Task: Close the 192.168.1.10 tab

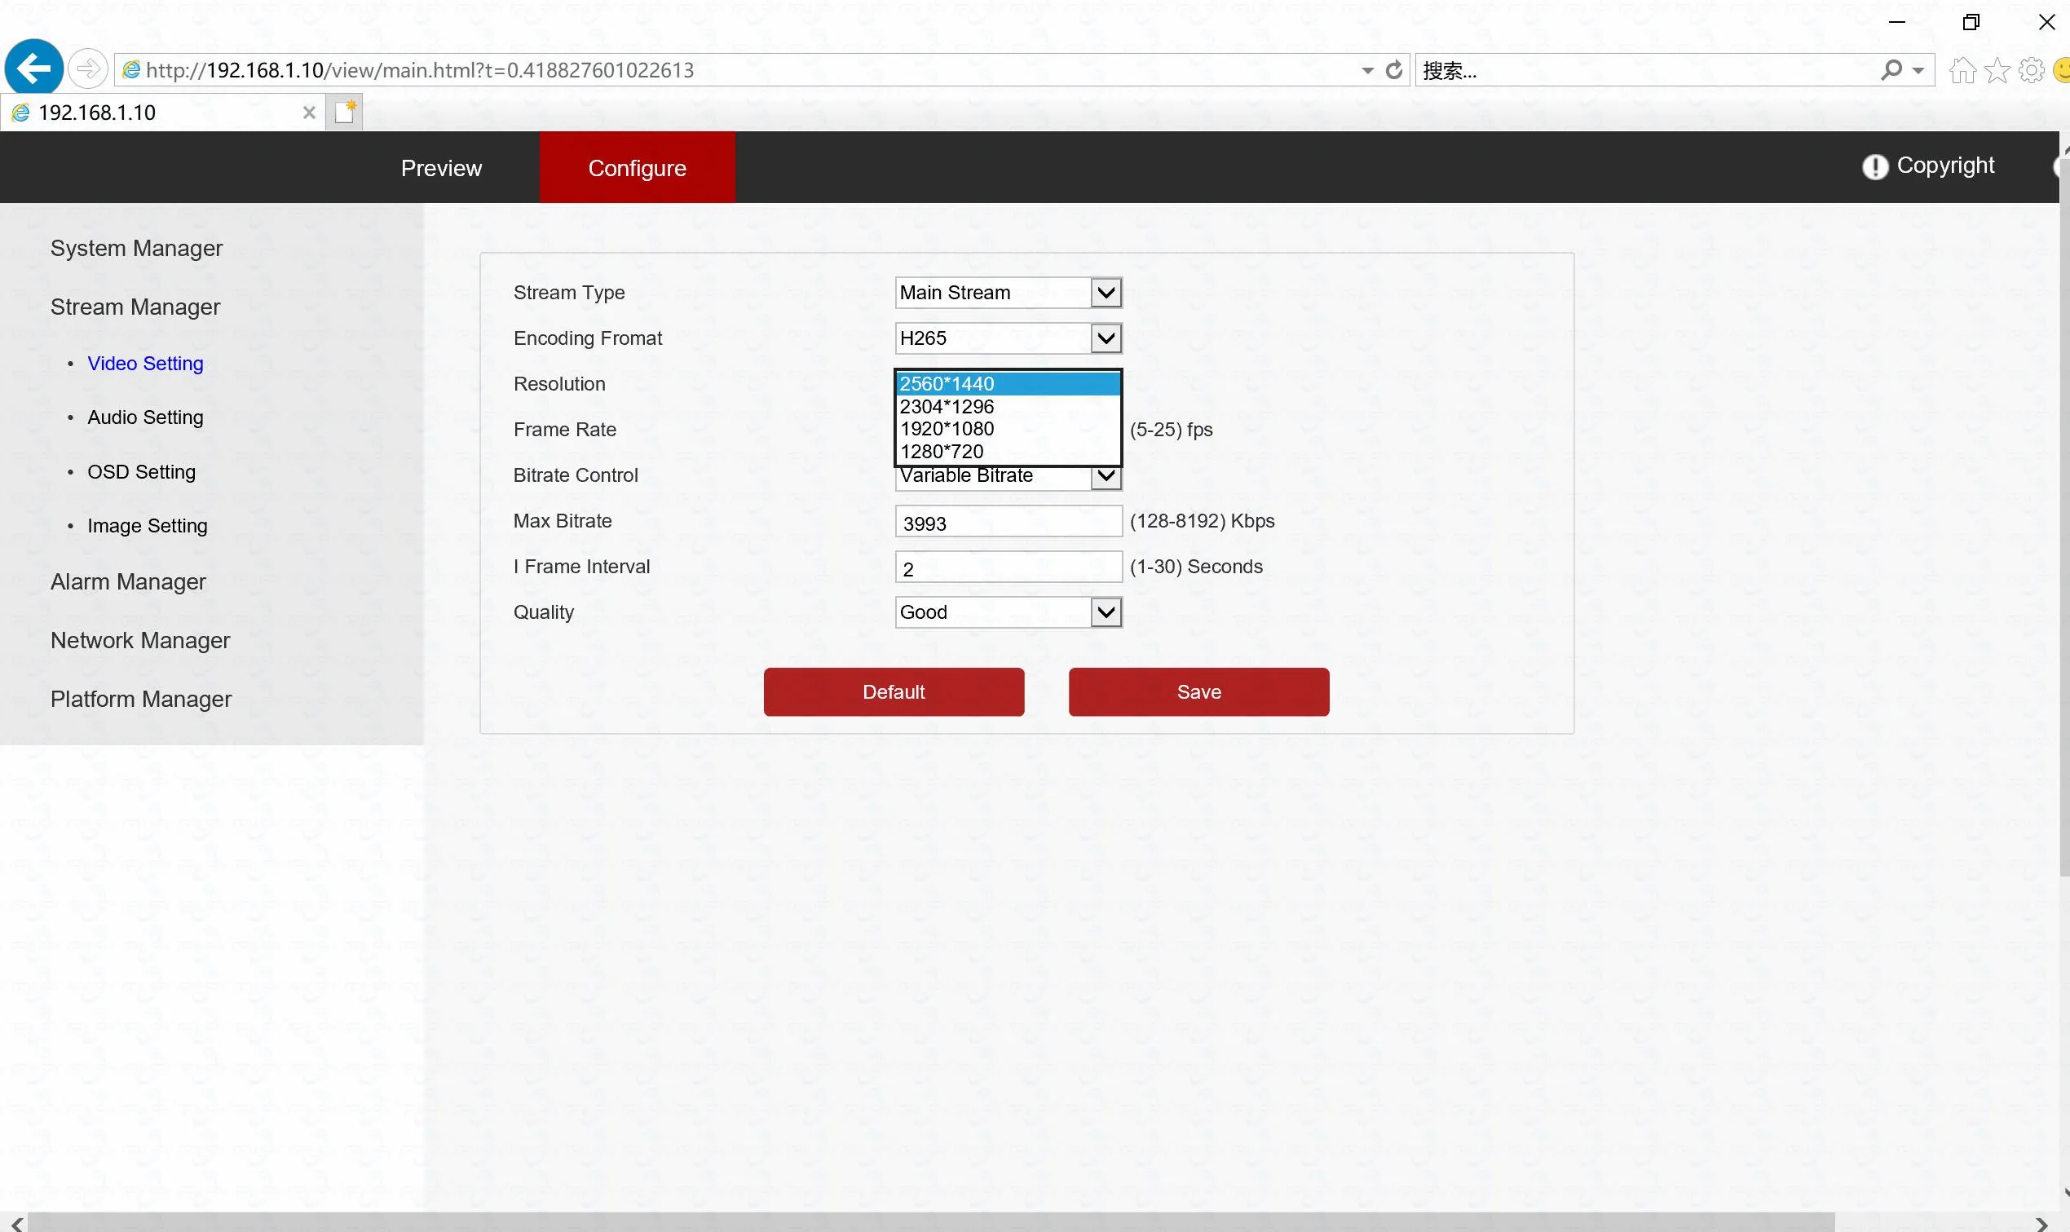Action: tap(309, 112)
